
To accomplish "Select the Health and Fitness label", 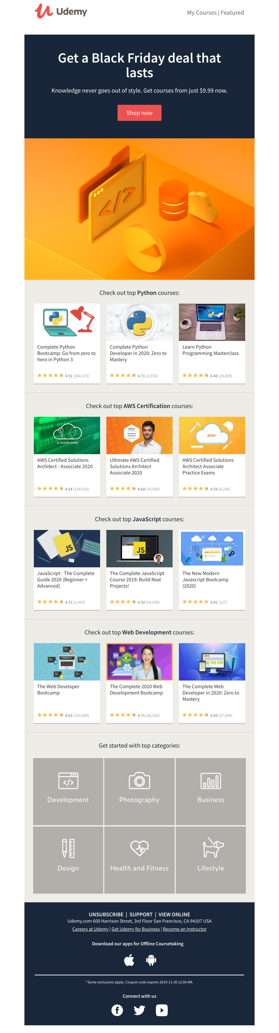I will click(x=139, y=868).
